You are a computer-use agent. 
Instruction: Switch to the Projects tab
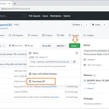tap(47, 35)
